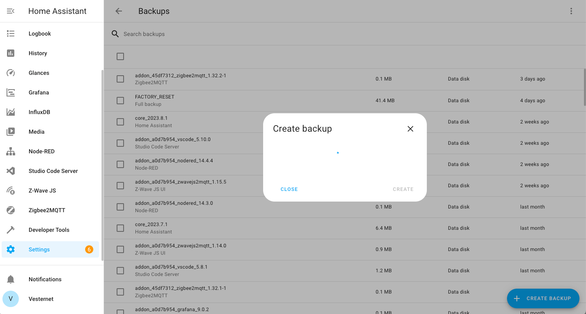The width and height of the screenshot is (586, 314).
Task: Open Developer Tools hammer icon
Action: coord(11,230)
